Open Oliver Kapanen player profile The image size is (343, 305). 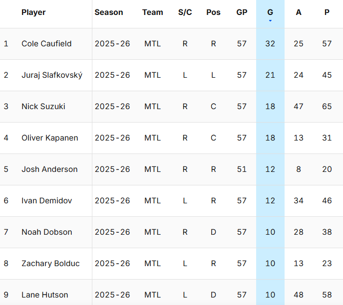point(50,138)
